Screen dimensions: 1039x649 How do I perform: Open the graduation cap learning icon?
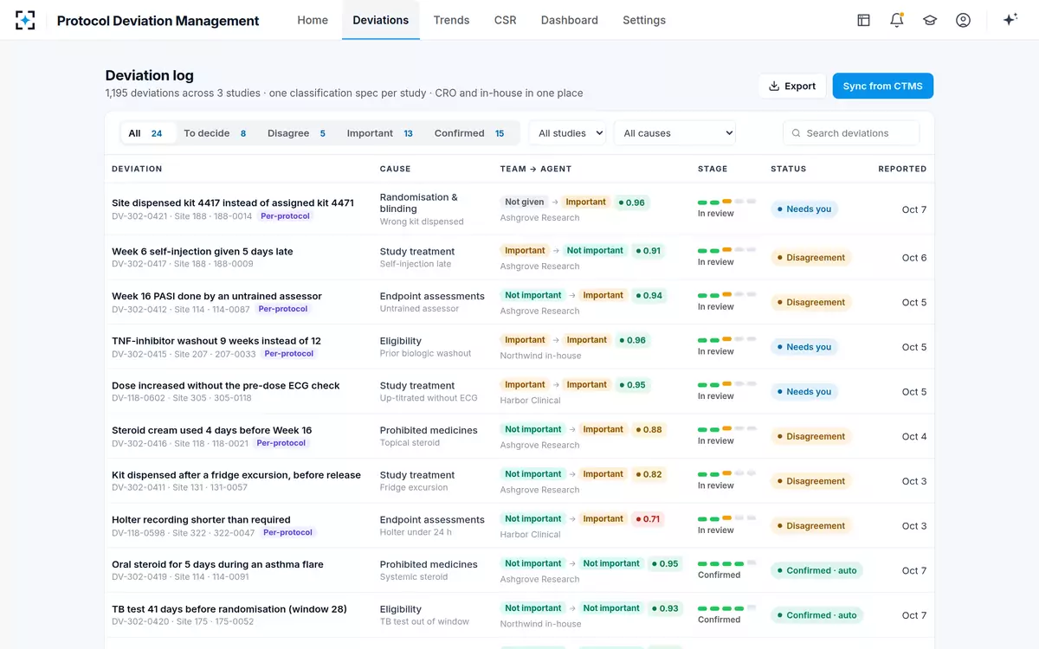pos(930,20)
